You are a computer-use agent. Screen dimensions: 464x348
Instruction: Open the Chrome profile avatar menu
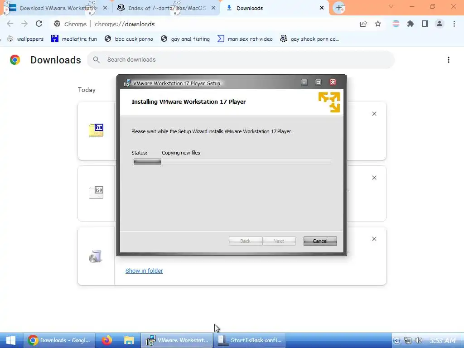pos(440,24)
